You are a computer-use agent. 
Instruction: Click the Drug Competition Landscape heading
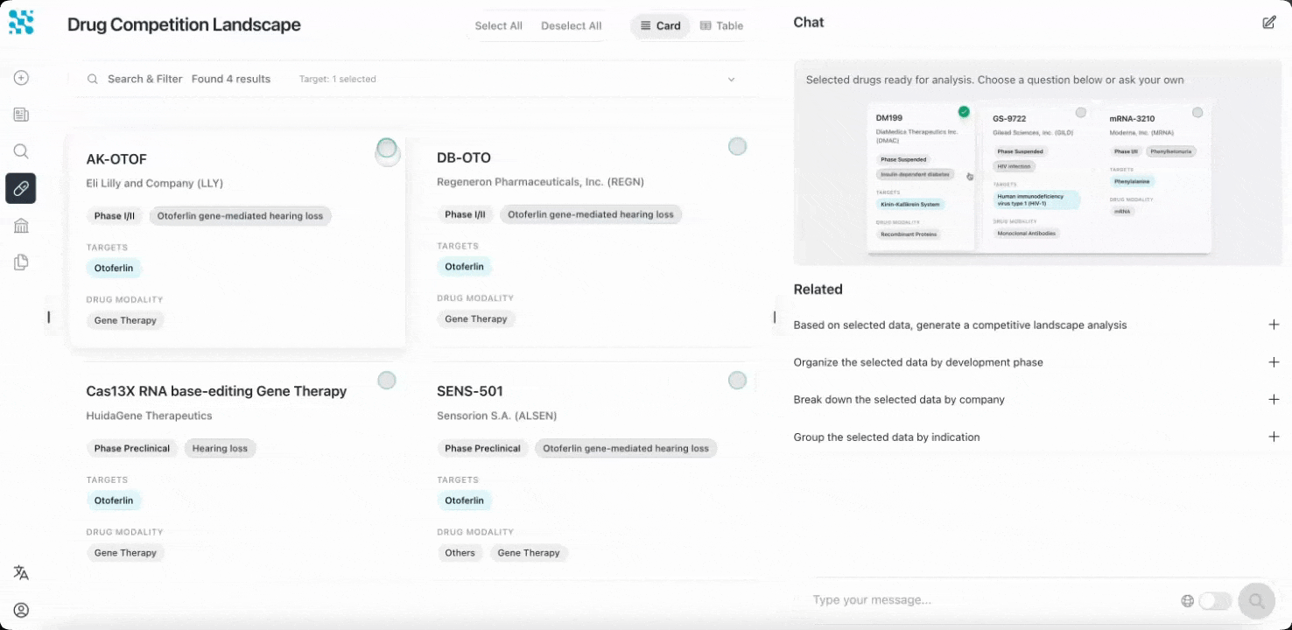[x=184, y=25]
